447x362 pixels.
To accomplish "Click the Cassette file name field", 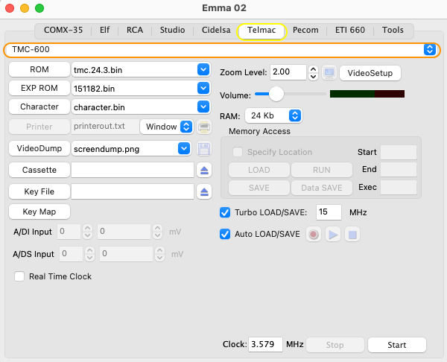I will (x=133, y=170).
